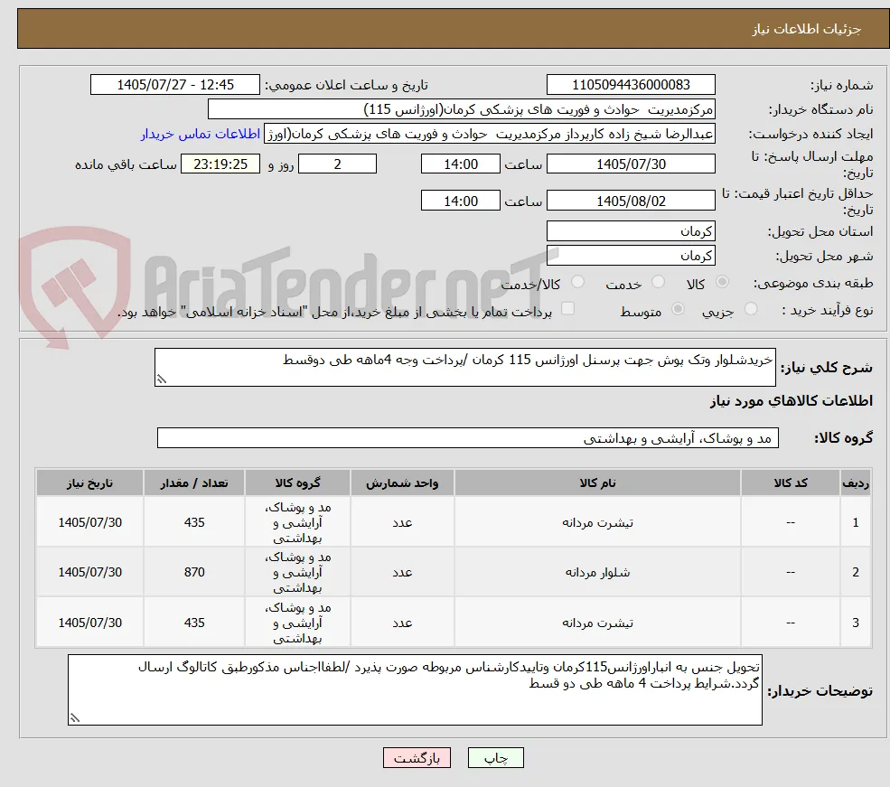The image size is (890, 787).
Task: Click the توضیحات خریدار notes textarea
Action: click(x=415, y=690)
